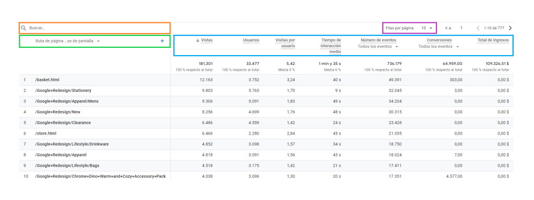This screenshot has height=200, width=534.
Task: Select the /Google+Redesign/Apparel/Mens row
Action: pyautogui.click(x=266, y=101)
